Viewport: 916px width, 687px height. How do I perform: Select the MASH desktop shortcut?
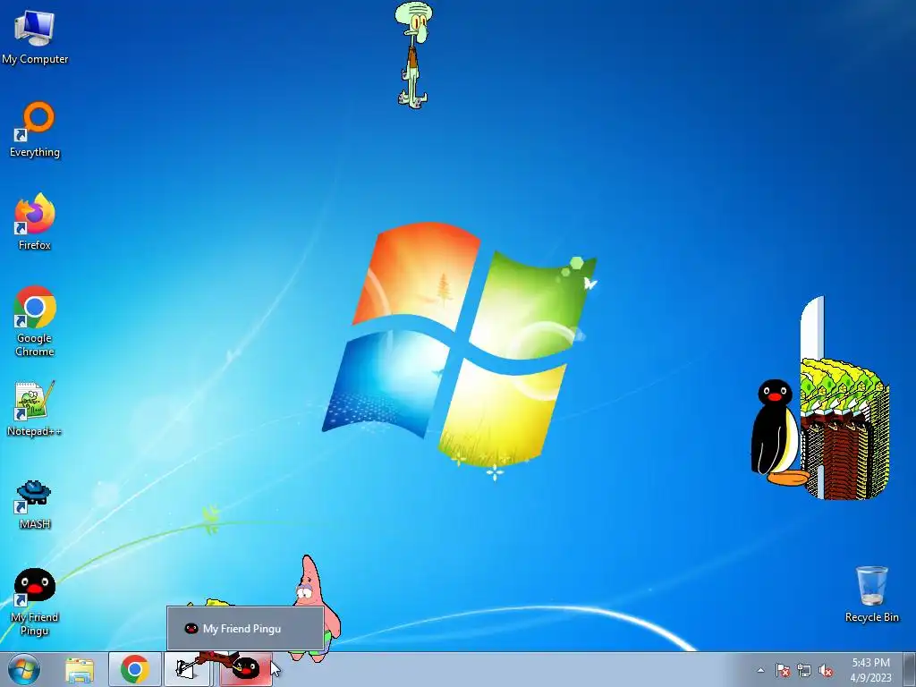click(35, 505)
